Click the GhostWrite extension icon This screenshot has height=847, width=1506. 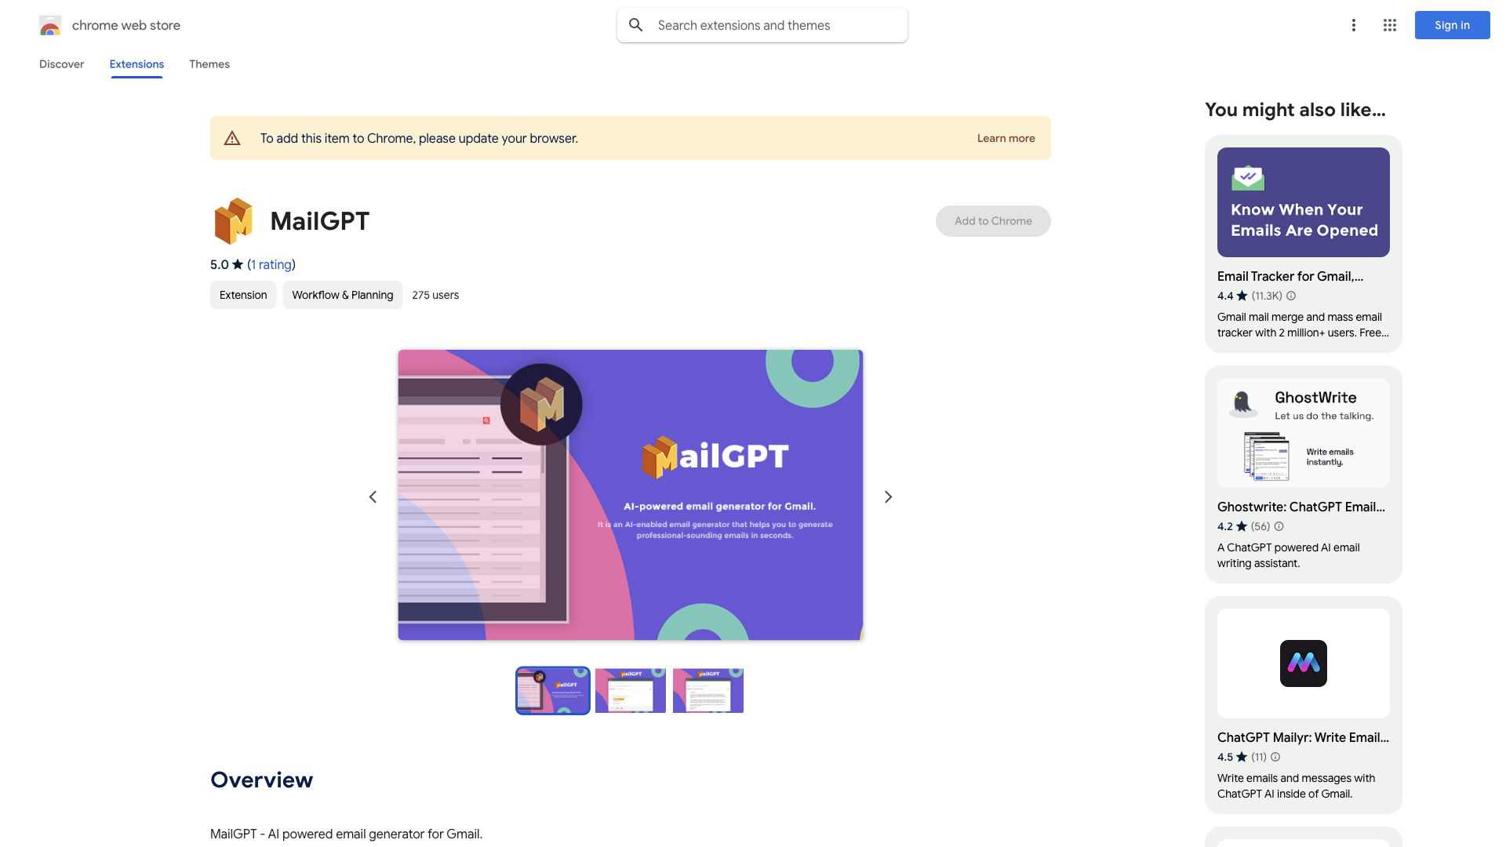click(x=1242, y=403)
